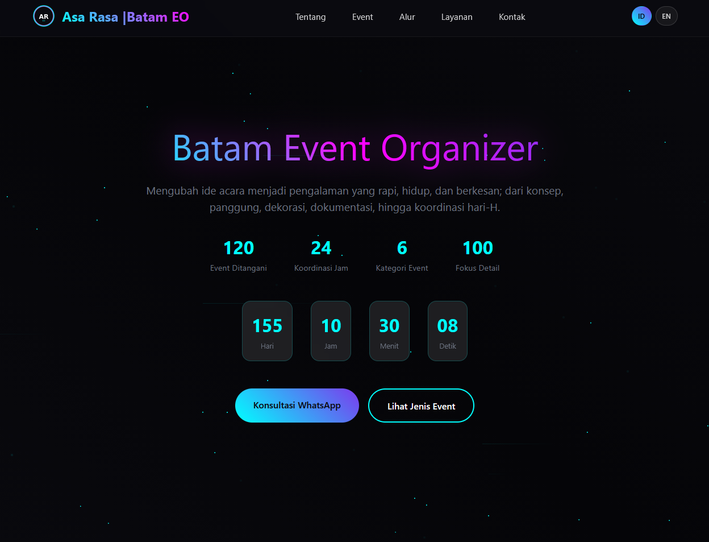This screenshot has width=709, height=542.
Task: Click the Lihat Jenis Event button
Action: click(421, 406)
